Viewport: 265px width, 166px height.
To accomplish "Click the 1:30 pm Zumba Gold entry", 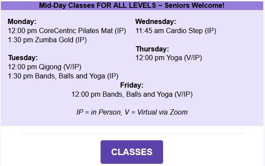I will coord(47,40).
